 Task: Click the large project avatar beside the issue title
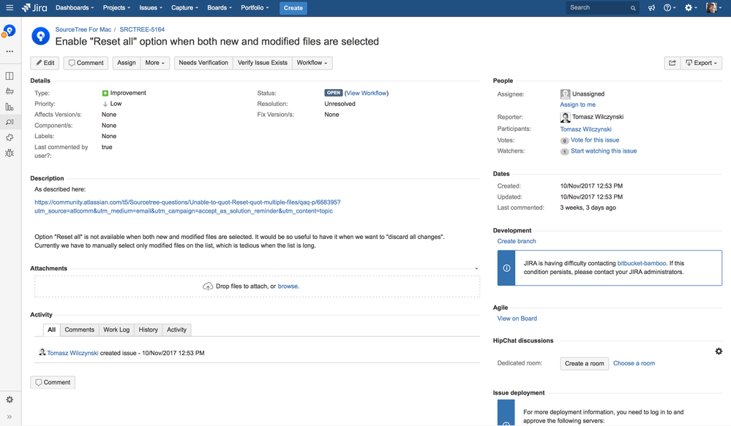40,37
